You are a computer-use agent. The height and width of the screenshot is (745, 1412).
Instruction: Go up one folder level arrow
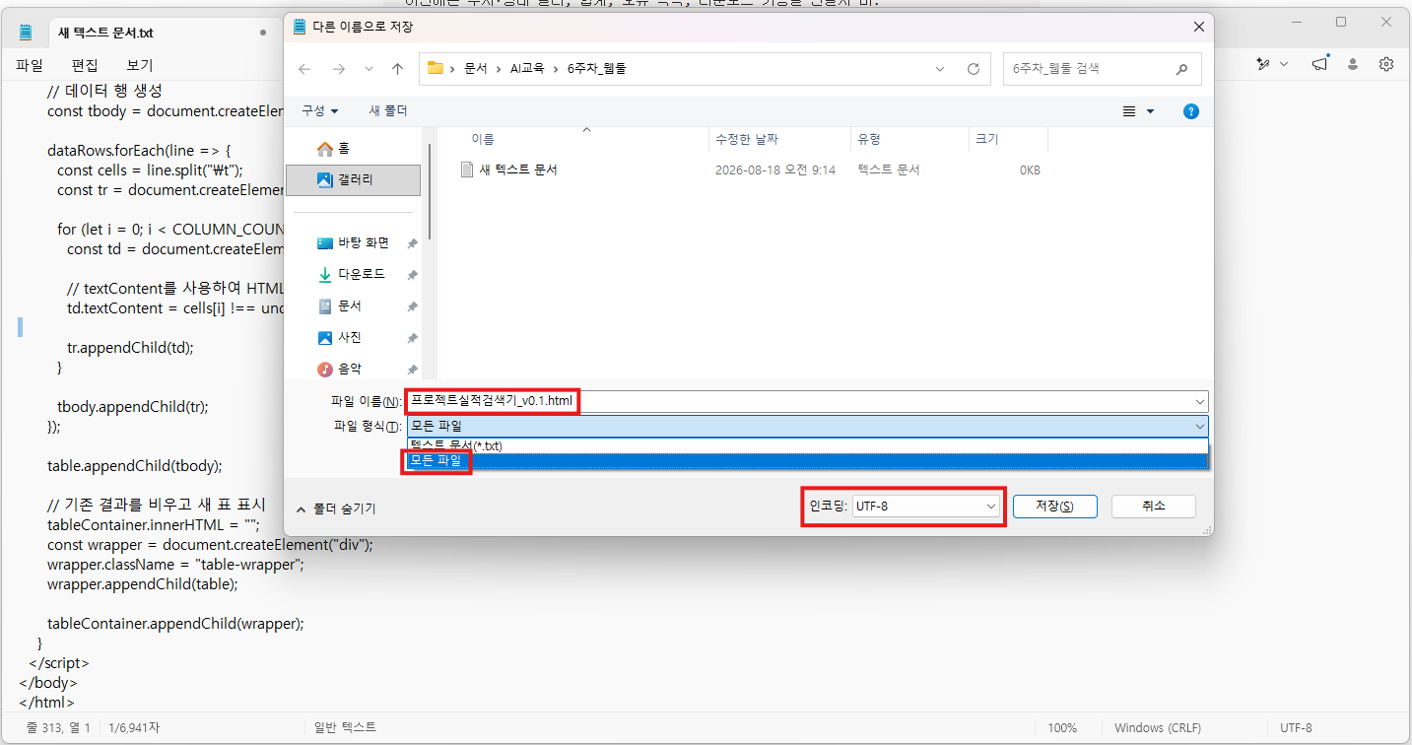397,69
